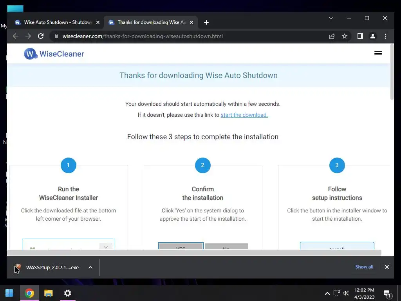Open the tab search dropdown
401x301 pixels.
[331, 18]
